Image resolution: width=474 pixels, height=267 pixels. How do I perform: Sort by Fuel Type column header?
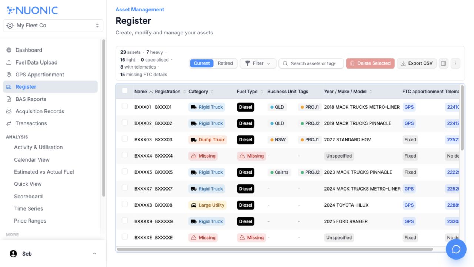[250, 92]
